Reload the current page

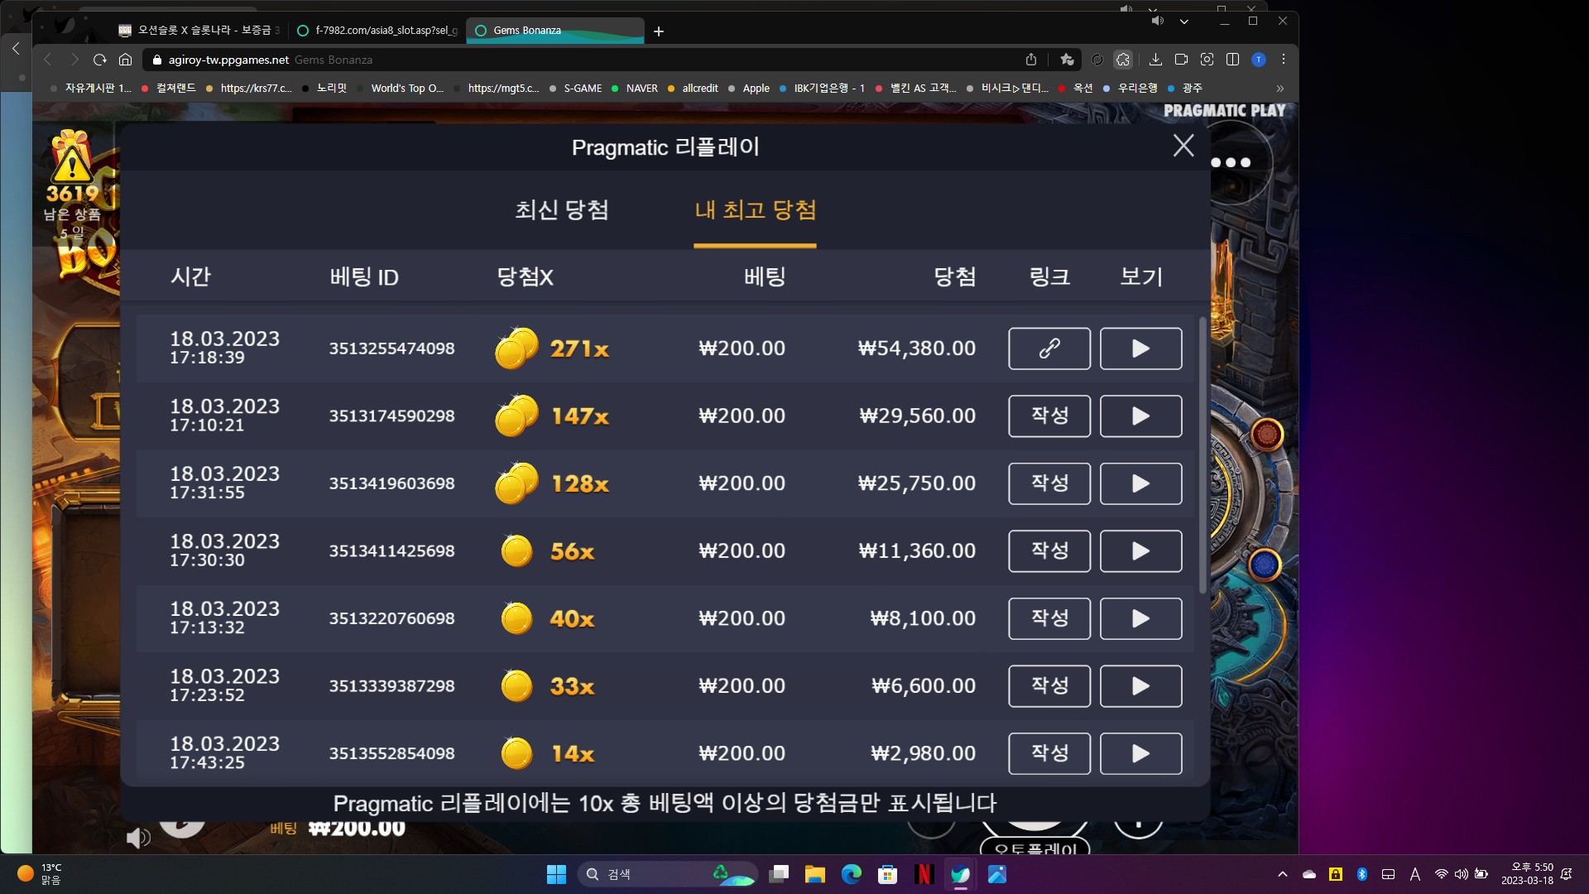click(x=100, y=60)
